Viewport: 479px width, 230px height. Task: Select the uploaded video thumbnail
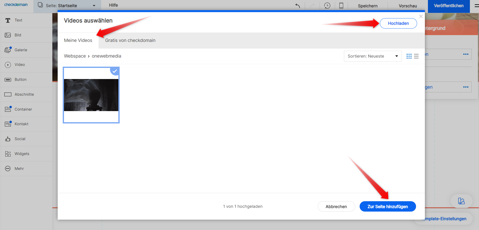click(x=91, y=95)
